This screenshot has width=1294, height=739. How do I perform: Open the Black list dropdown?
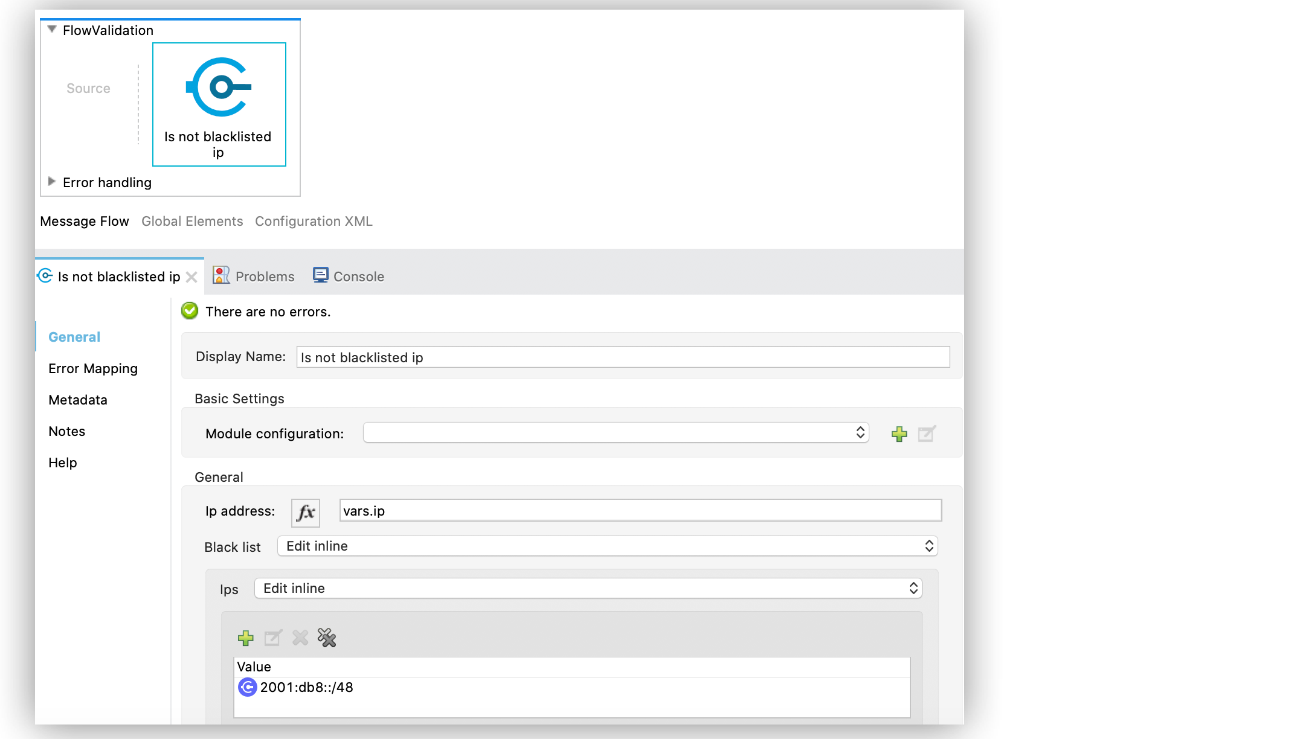coord(607,546)
